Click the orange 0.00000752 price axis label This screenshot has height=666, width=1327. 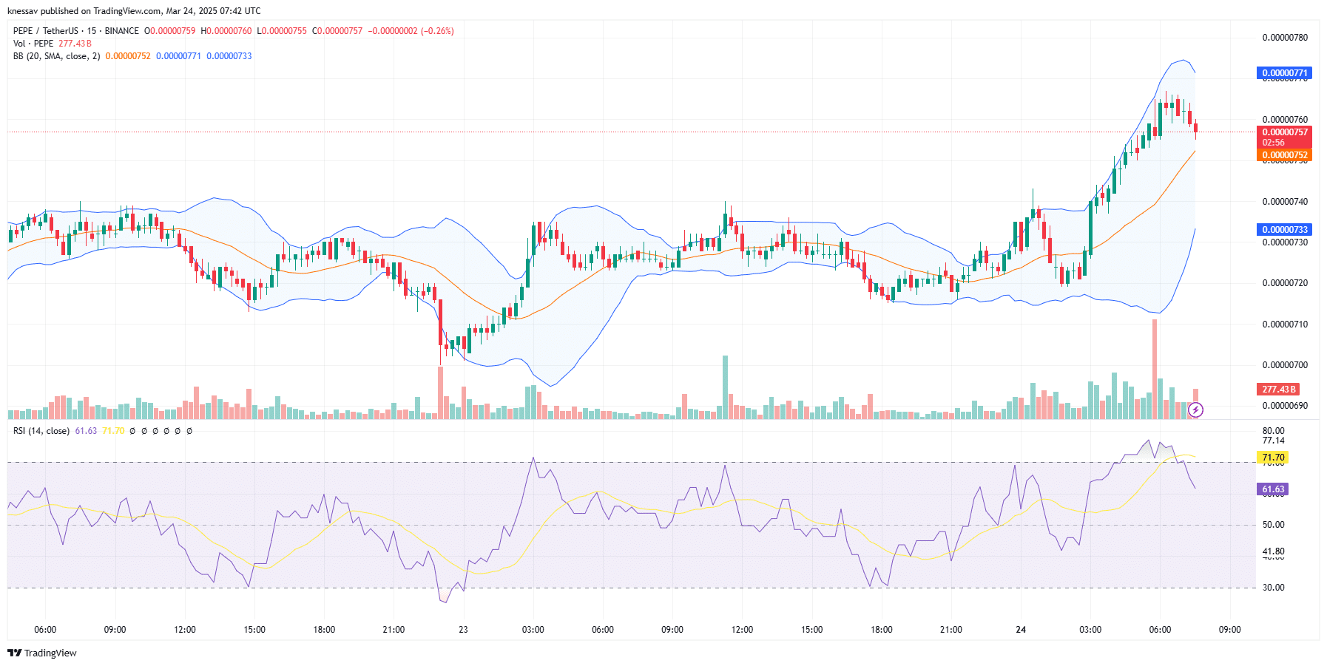1284,155
